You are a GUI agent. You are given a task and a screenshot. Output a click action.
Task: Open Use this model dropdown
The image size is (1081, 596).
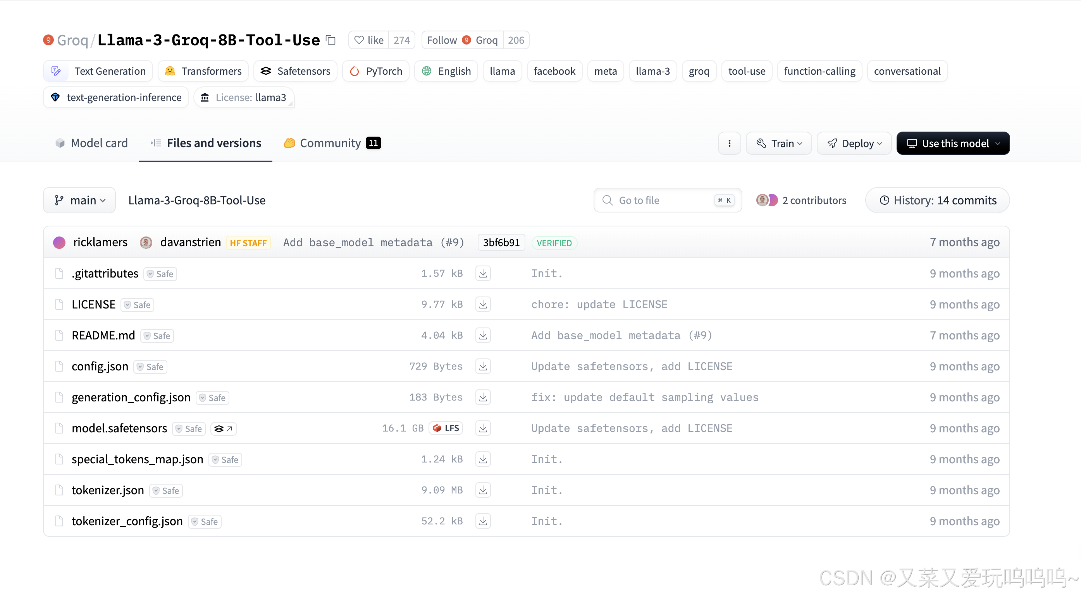pyautogui.click(x=953, y=143)
